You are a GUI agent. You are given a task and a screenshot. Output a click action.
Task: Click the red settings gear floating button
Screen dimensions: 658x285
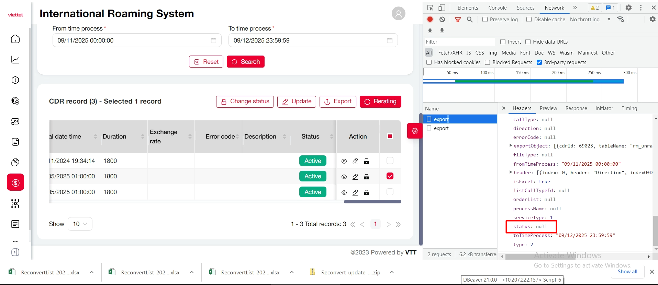click(415, 131)
